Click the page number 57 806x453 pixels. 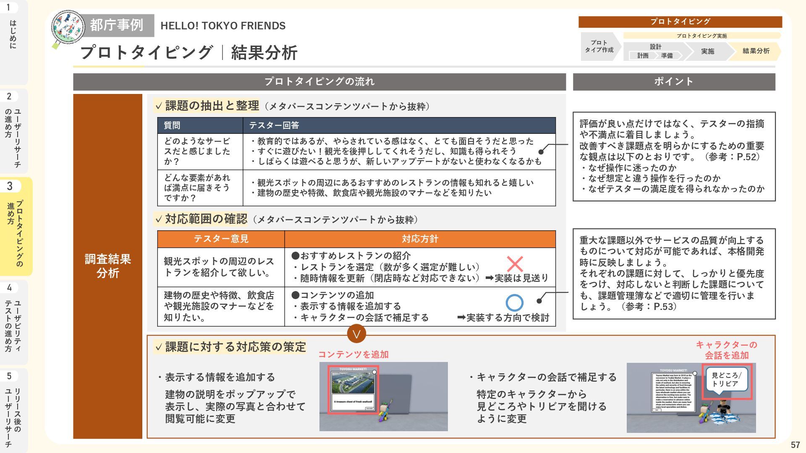795,445
